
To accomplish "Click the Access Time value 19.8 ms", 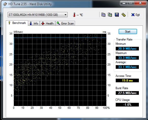I will pyautogui.click(x=127, y=81).
